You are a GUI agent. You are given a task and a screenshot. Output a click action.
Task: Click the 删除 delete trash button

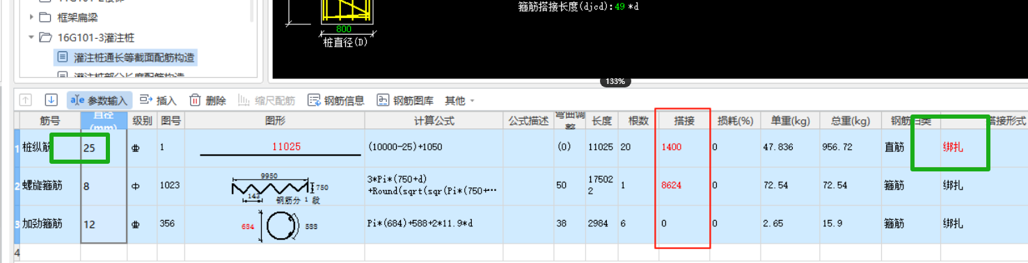click(x=207, y=101)
